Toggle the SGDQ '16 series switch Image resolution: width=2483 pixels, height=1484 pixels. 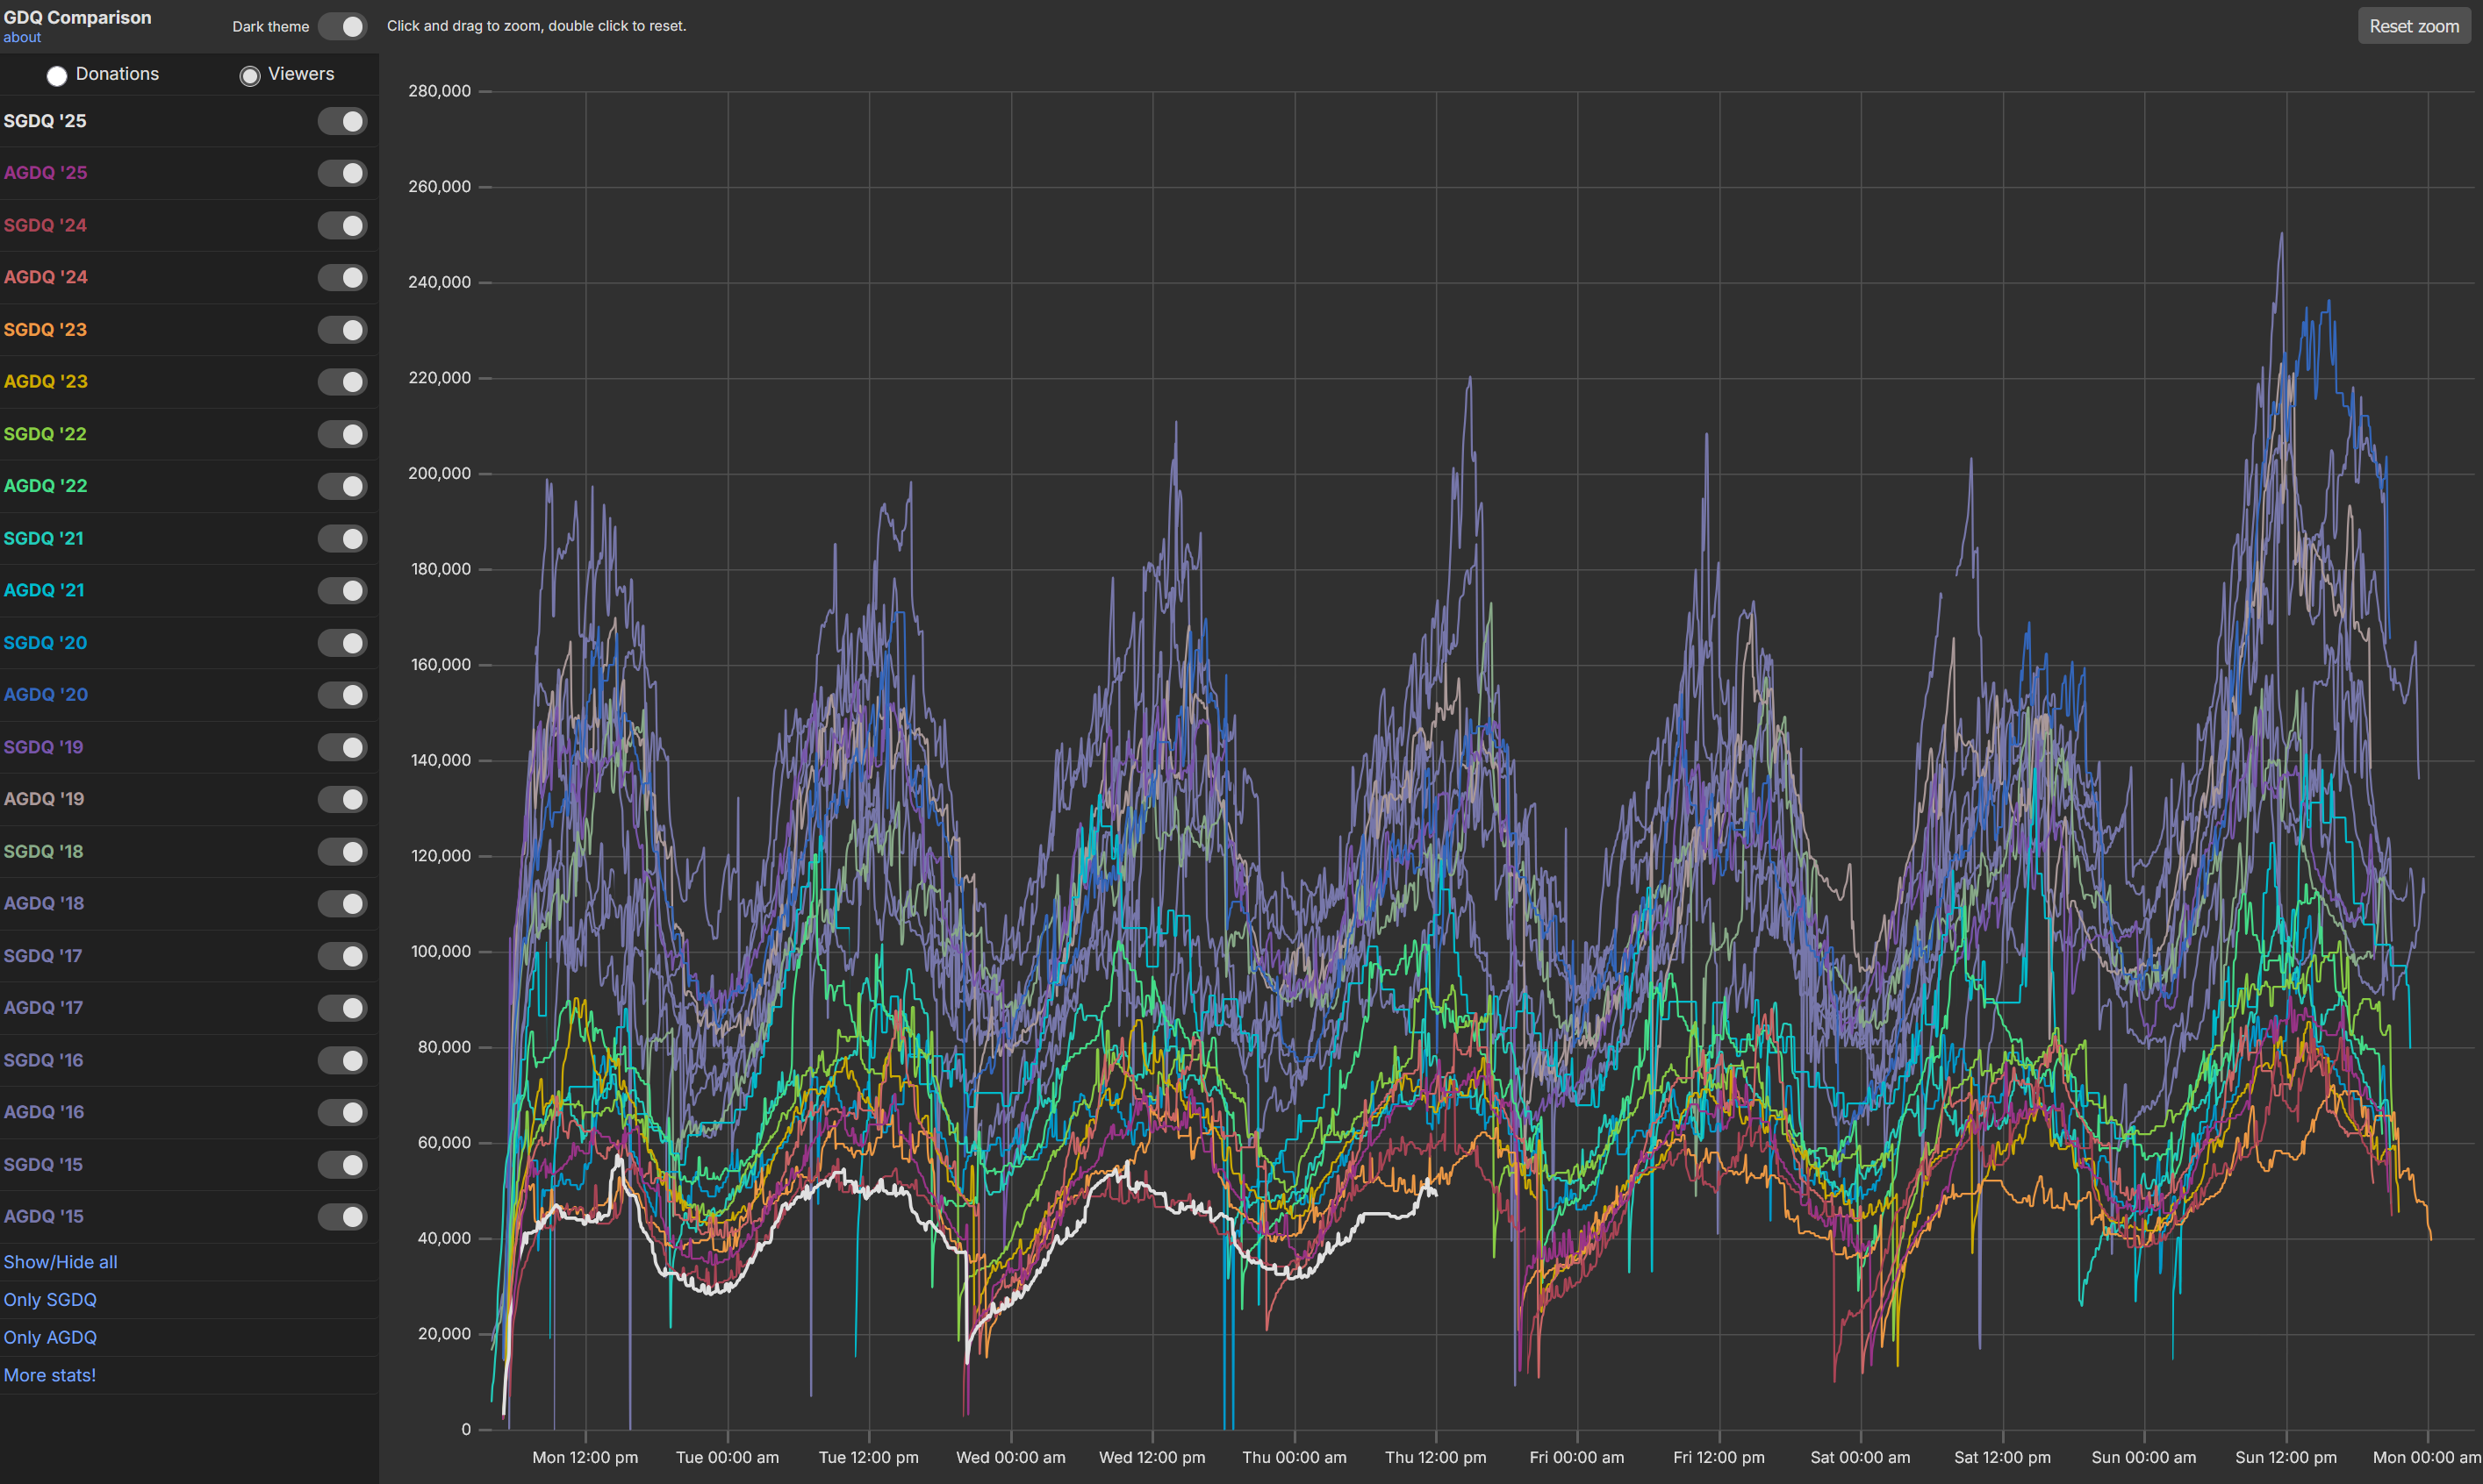(x=342, y=1060)
